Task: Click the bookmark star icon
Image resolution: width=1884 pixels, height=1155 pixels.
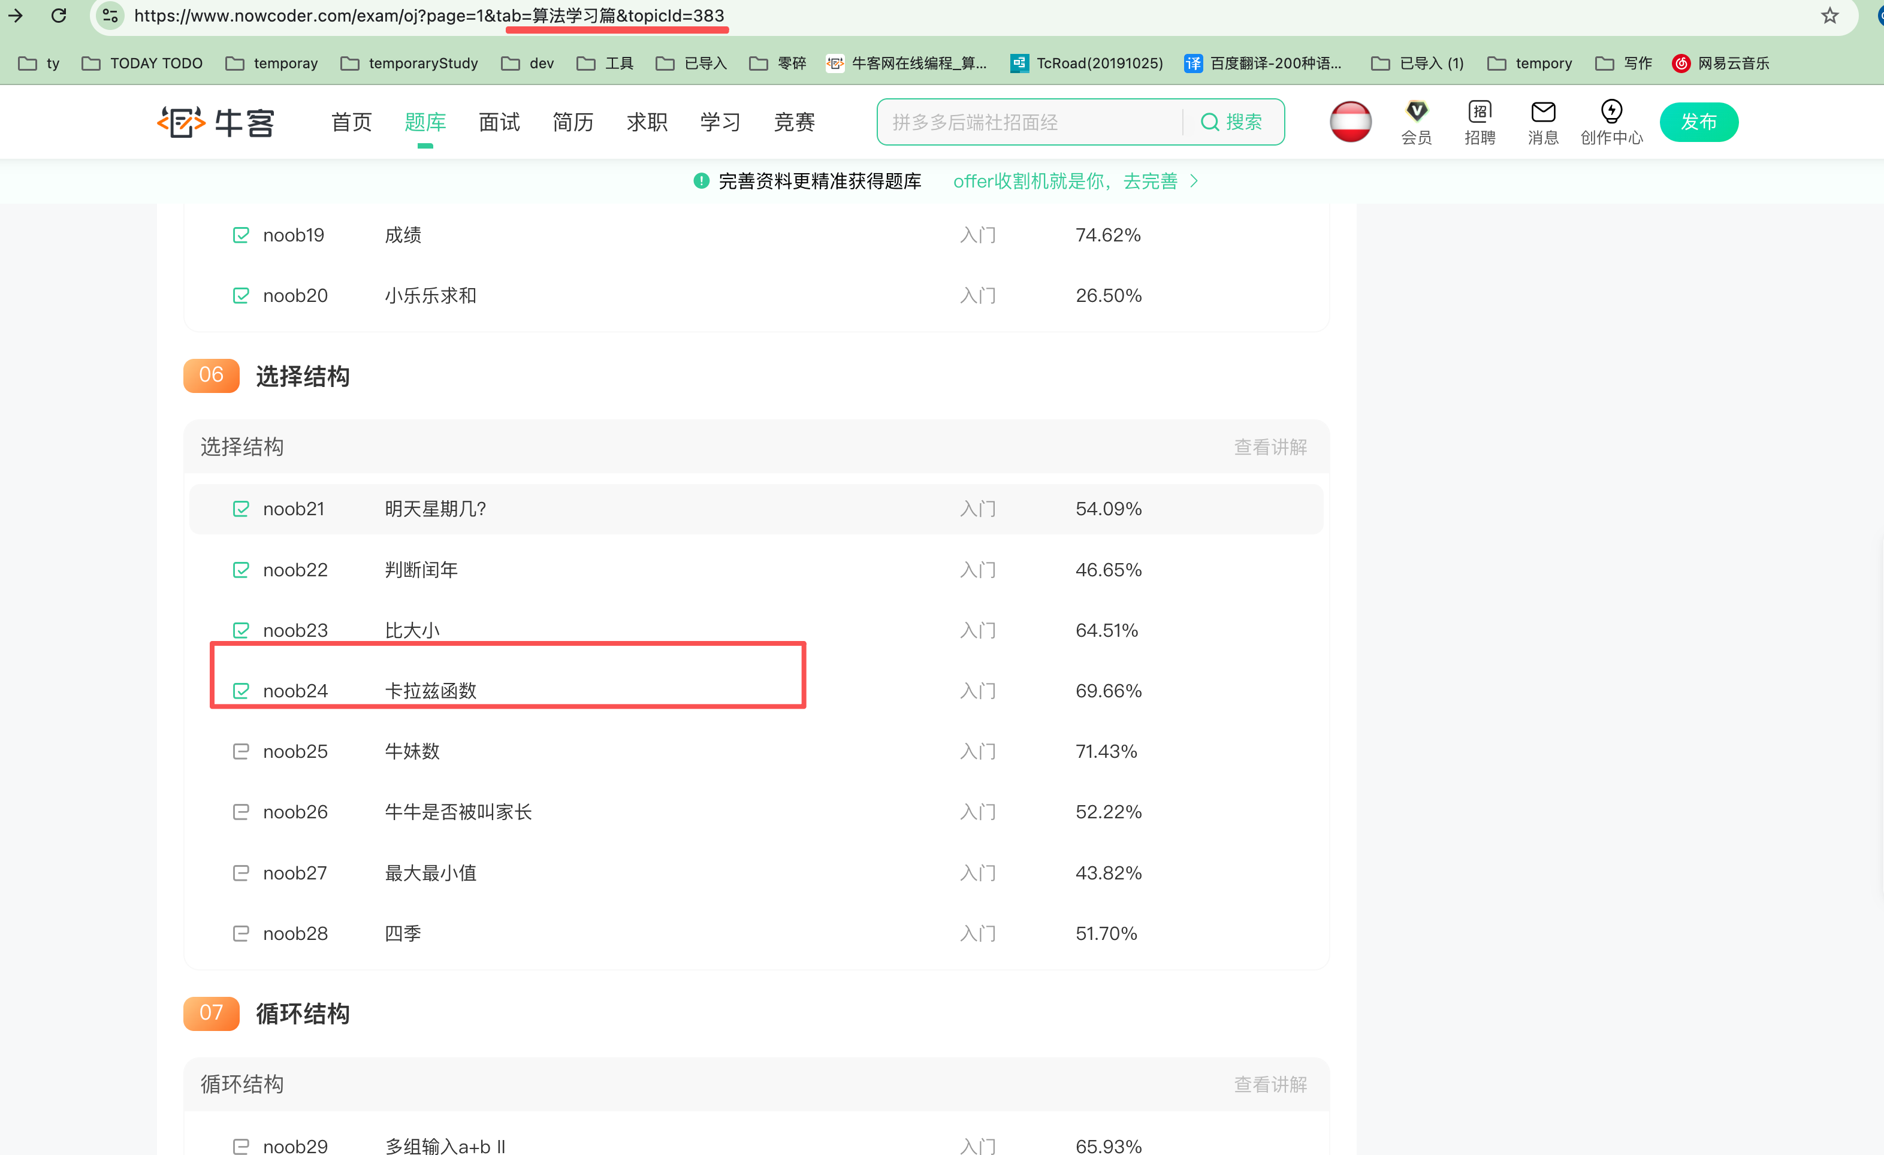Action: (1829, 16)
